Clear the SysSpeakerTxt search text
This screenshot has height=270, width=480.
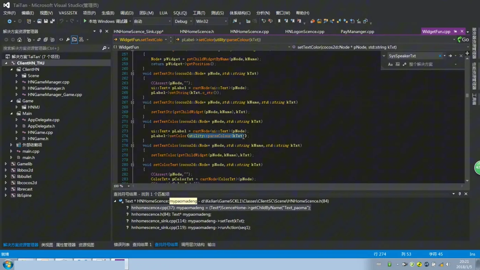(440, 56)
